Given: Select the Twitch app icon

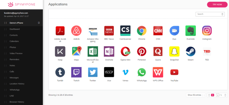Looking at the screenshot, I should [76, 72].
